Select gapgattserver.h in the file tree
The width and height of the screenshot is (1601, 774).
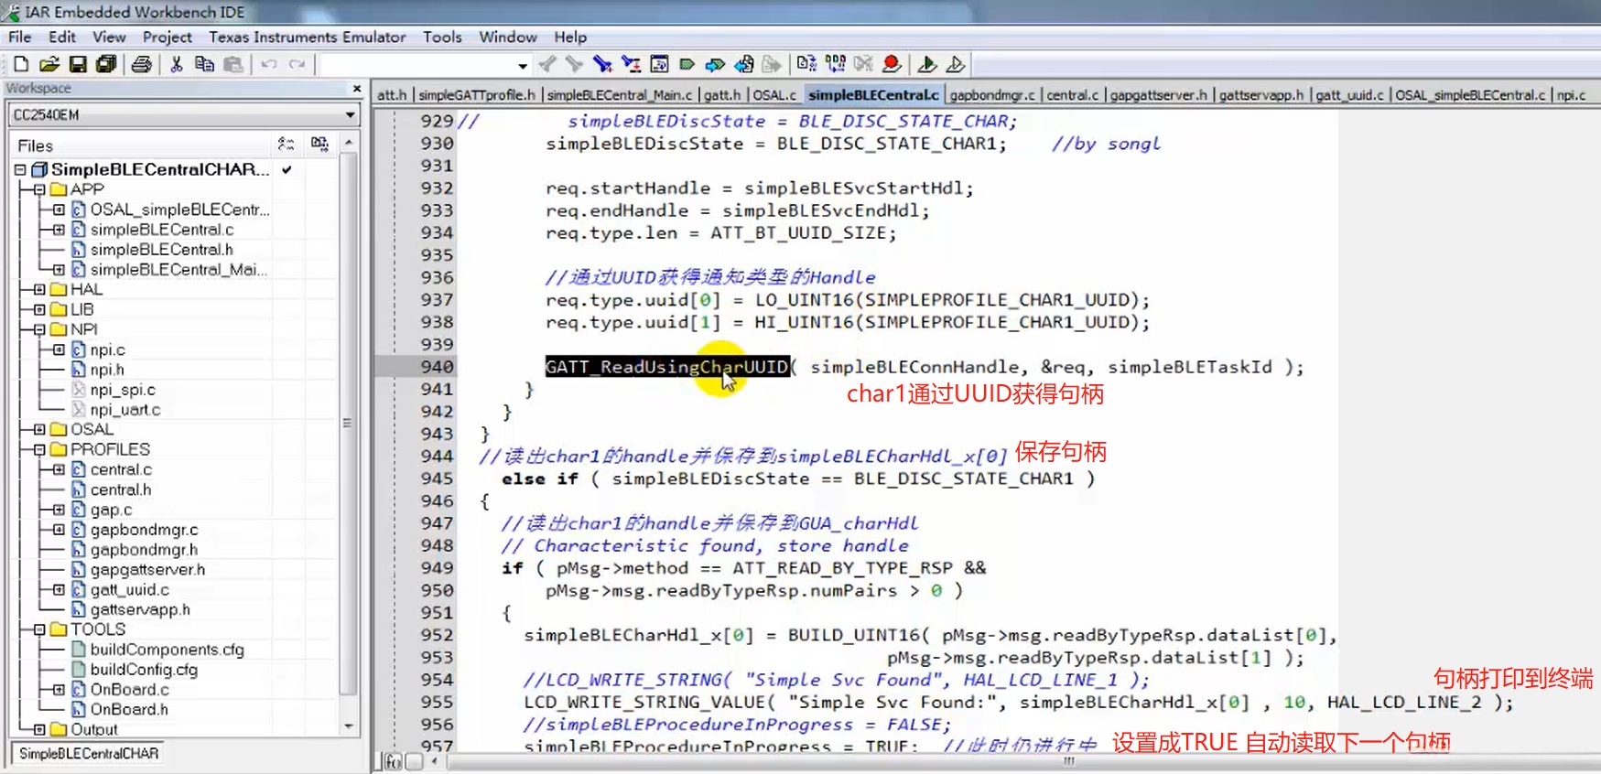click(x=147, y=569)
